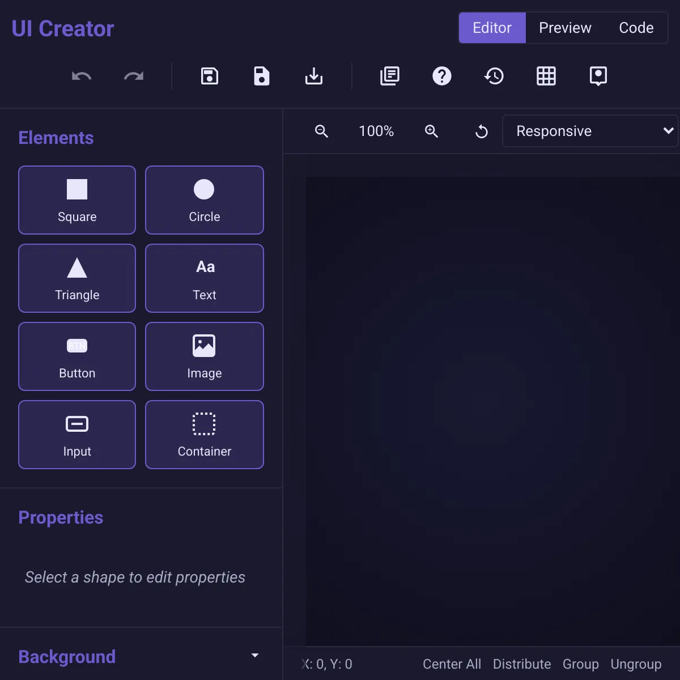
Task: Switch to the Code tab
Action: click(x=636, y=28)
